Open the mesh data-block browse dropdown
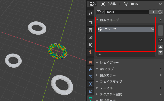This screenshot has height=101, width=164. click(x=100, y=12)
